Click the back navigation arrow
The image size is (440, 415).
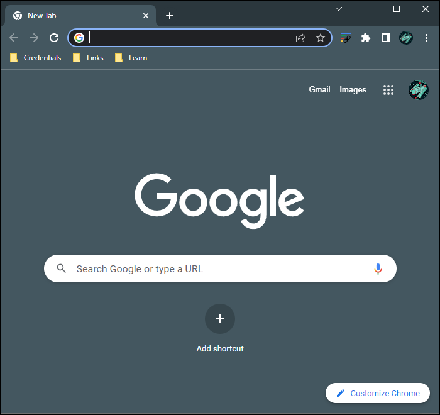[x=13, y=38]
